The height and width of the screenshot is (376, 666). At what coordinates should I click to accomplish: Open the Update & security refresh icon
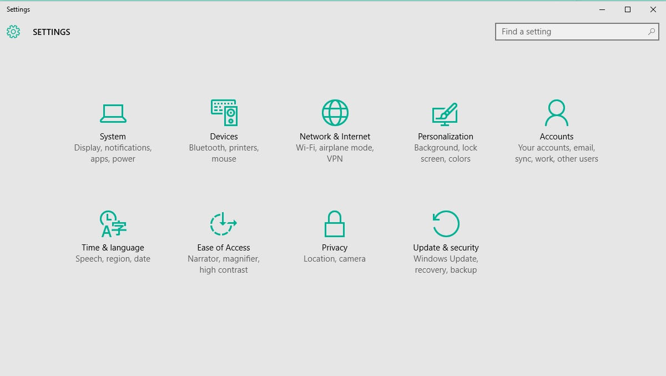point(446,224)
